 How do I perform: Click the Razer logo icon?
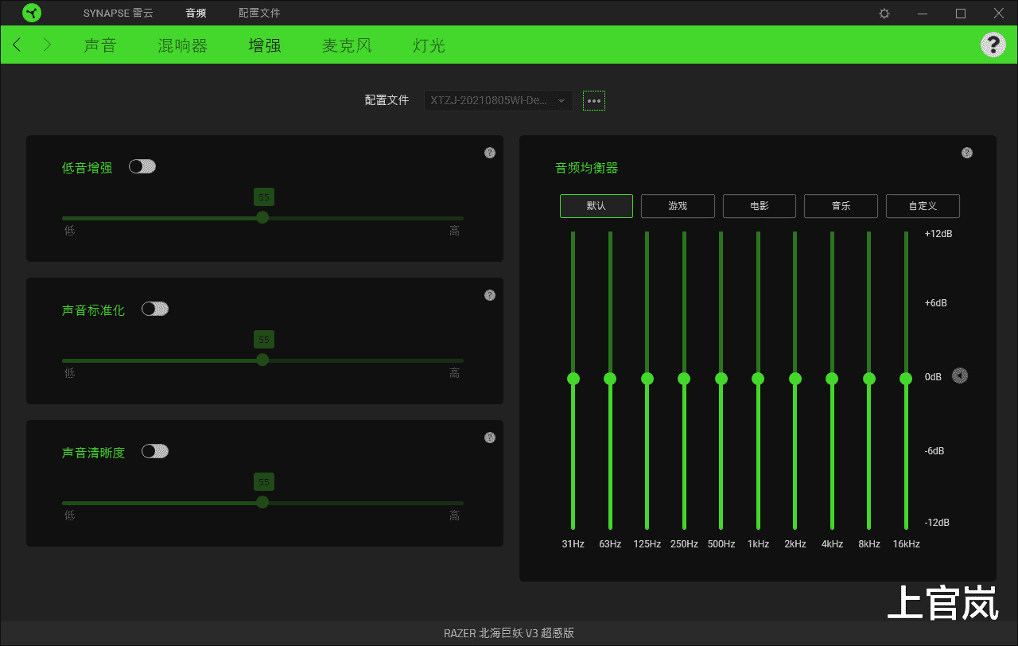(x=32, y=13)
